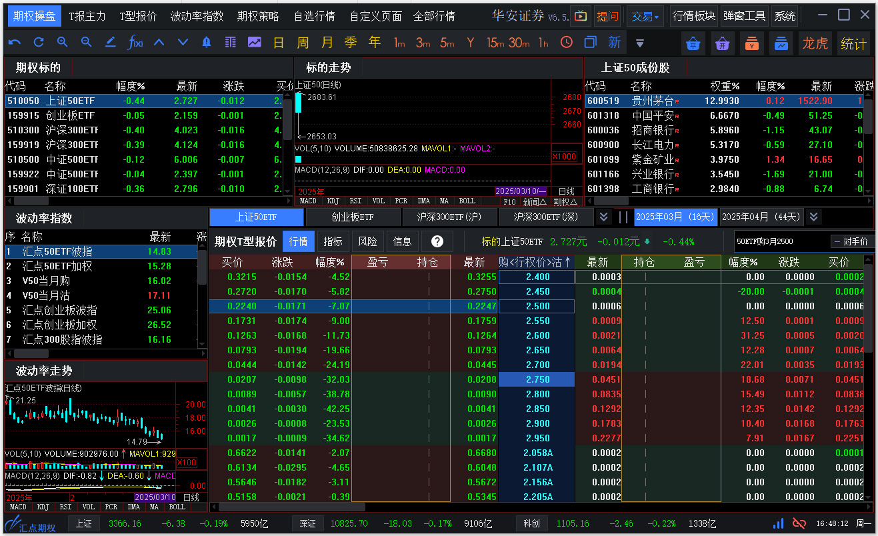Open the f(x) formula indicator tool
Screen dimensions: 878x536
click(x=135, y=43)
